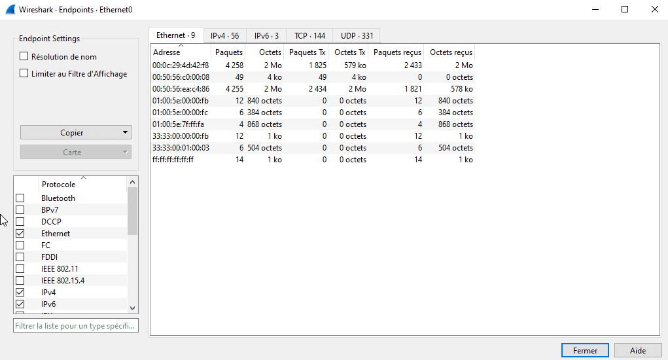The width and height of the screenshot is (668, 360).
Task: Select row 00:50:56:c0:00:08
Action: click(x=313, y=77)
